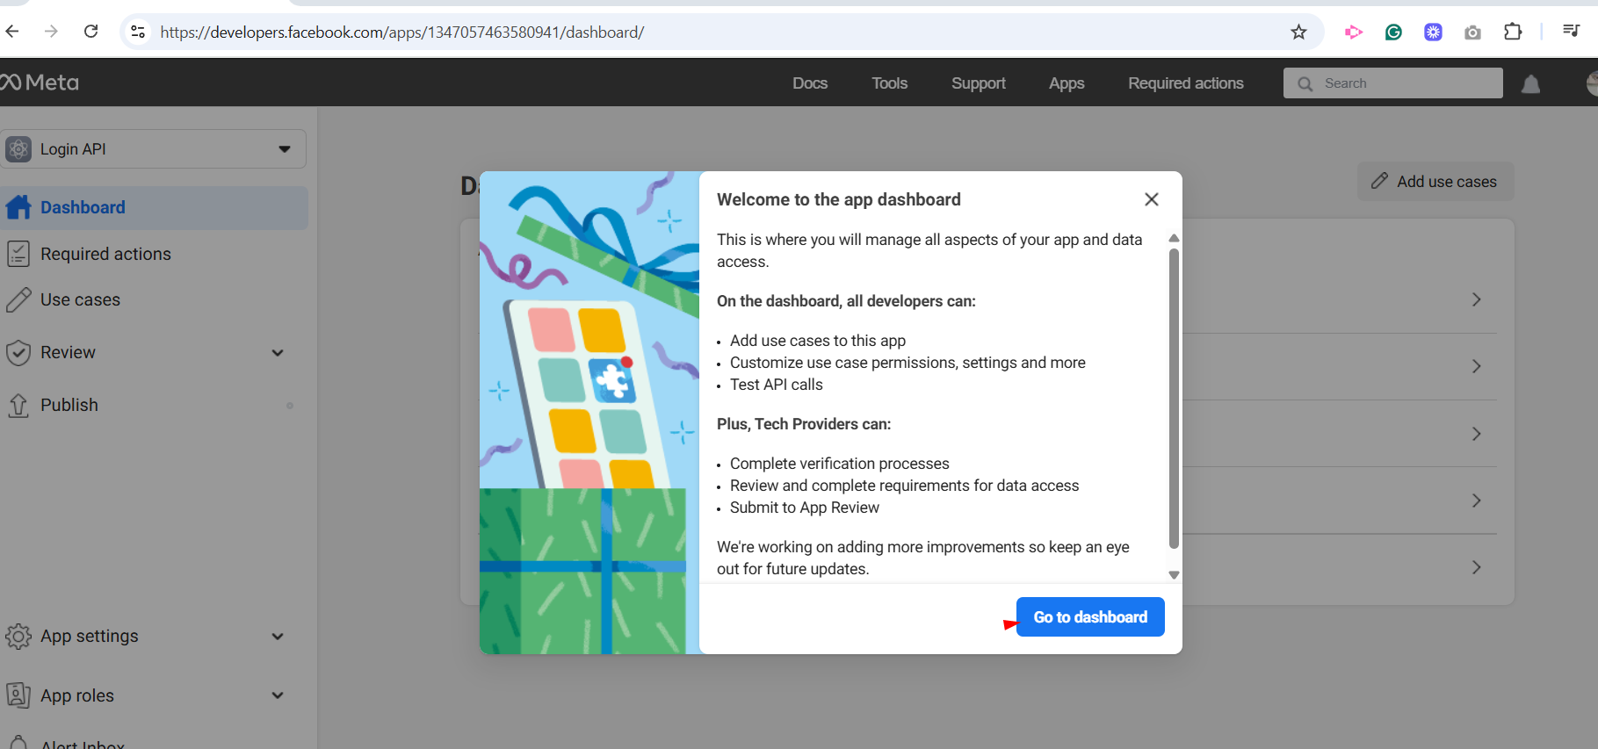
Task: Click the Grammarly extension icon
Action: point(1393,32)
